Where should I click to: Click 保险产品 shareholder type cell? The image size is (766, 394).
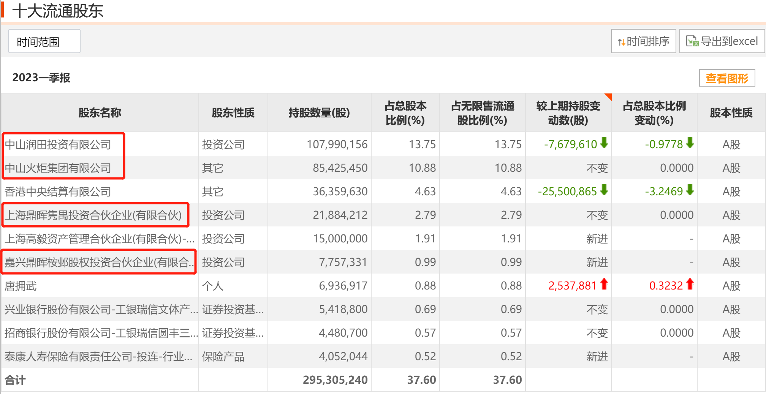tap(223, 356)
